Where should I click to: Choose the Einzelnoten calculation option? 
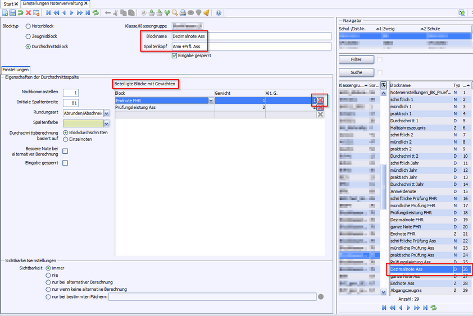pyautogui.click(x=66, y=139)
